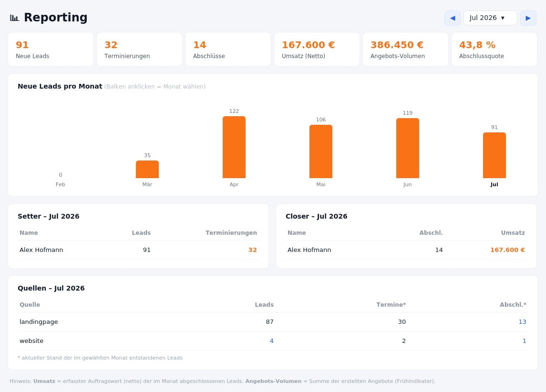
Task: Click Alex Hofmann in the Closer table
Action: click(309, 250)
